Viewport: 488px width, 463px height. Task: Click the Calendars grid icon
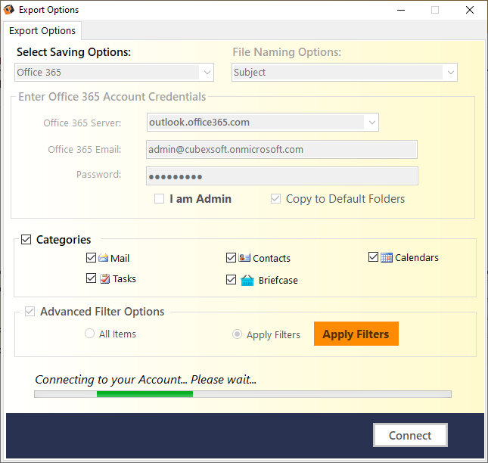tap(386, 257)
